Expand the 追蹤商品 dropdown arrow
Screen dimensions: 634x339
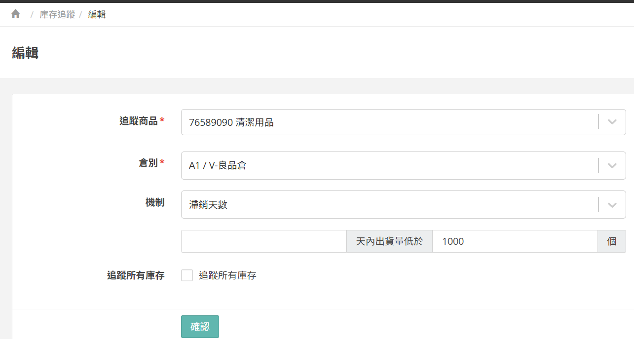pyautogui.click(x=612, y=122)
